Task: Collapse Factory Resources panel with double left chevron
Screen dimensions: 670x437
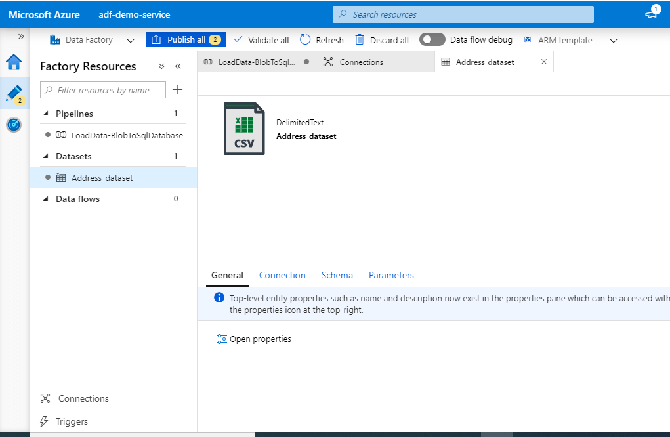Action: click(x=178, y=66)
